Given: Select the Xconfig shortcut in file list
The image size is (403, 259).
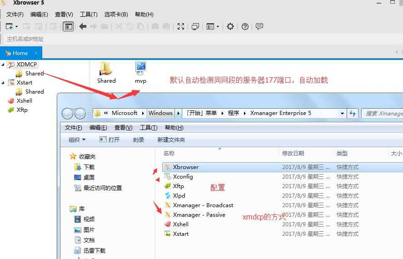Looking at the screenshot, I should (x=183, y=176).
